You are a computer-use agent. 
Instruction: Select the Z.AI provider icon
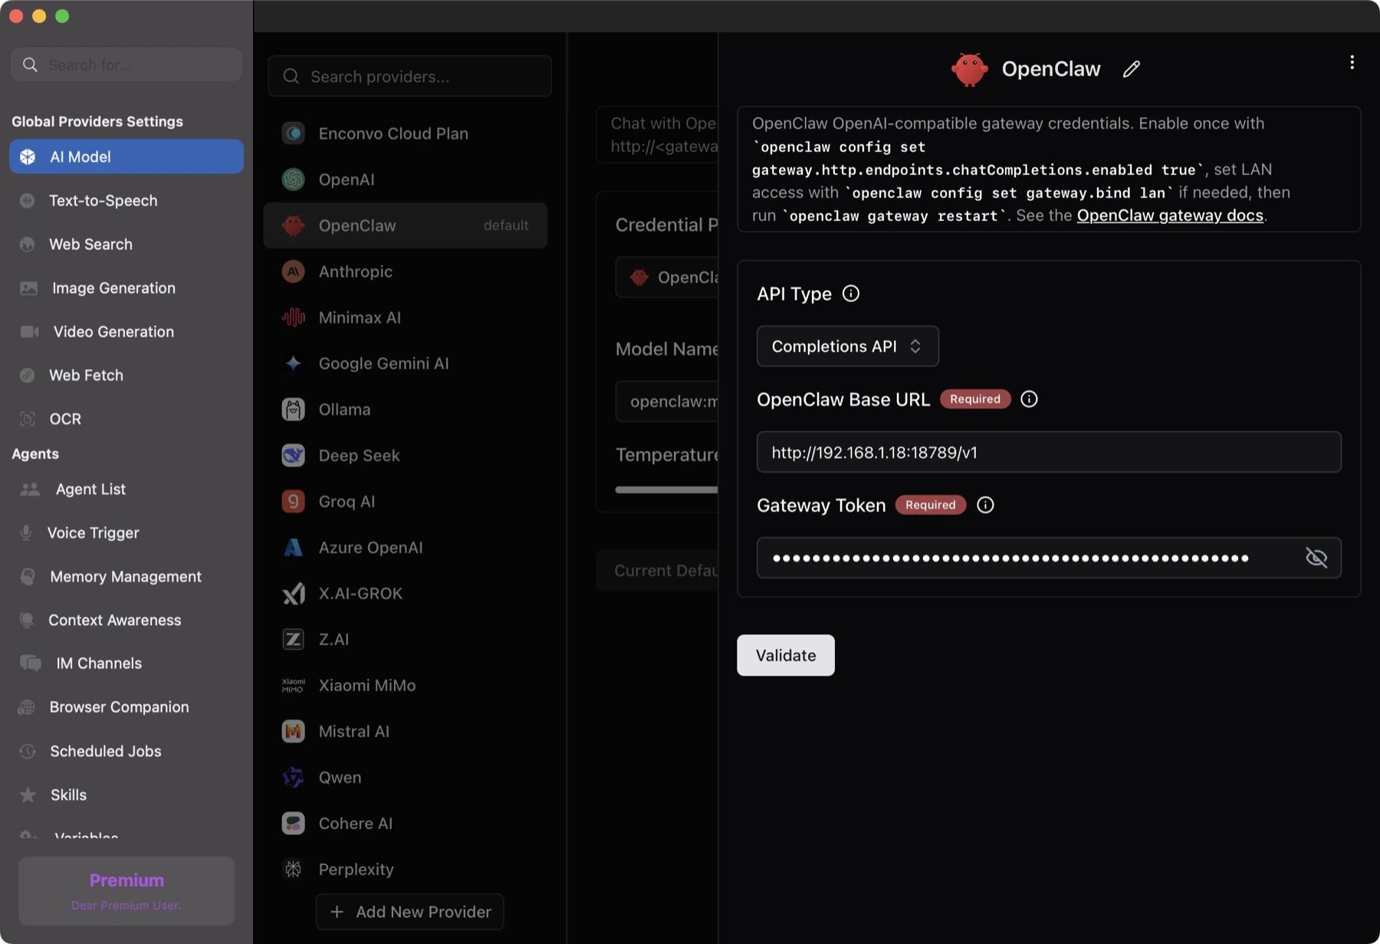tap(293, 640)
